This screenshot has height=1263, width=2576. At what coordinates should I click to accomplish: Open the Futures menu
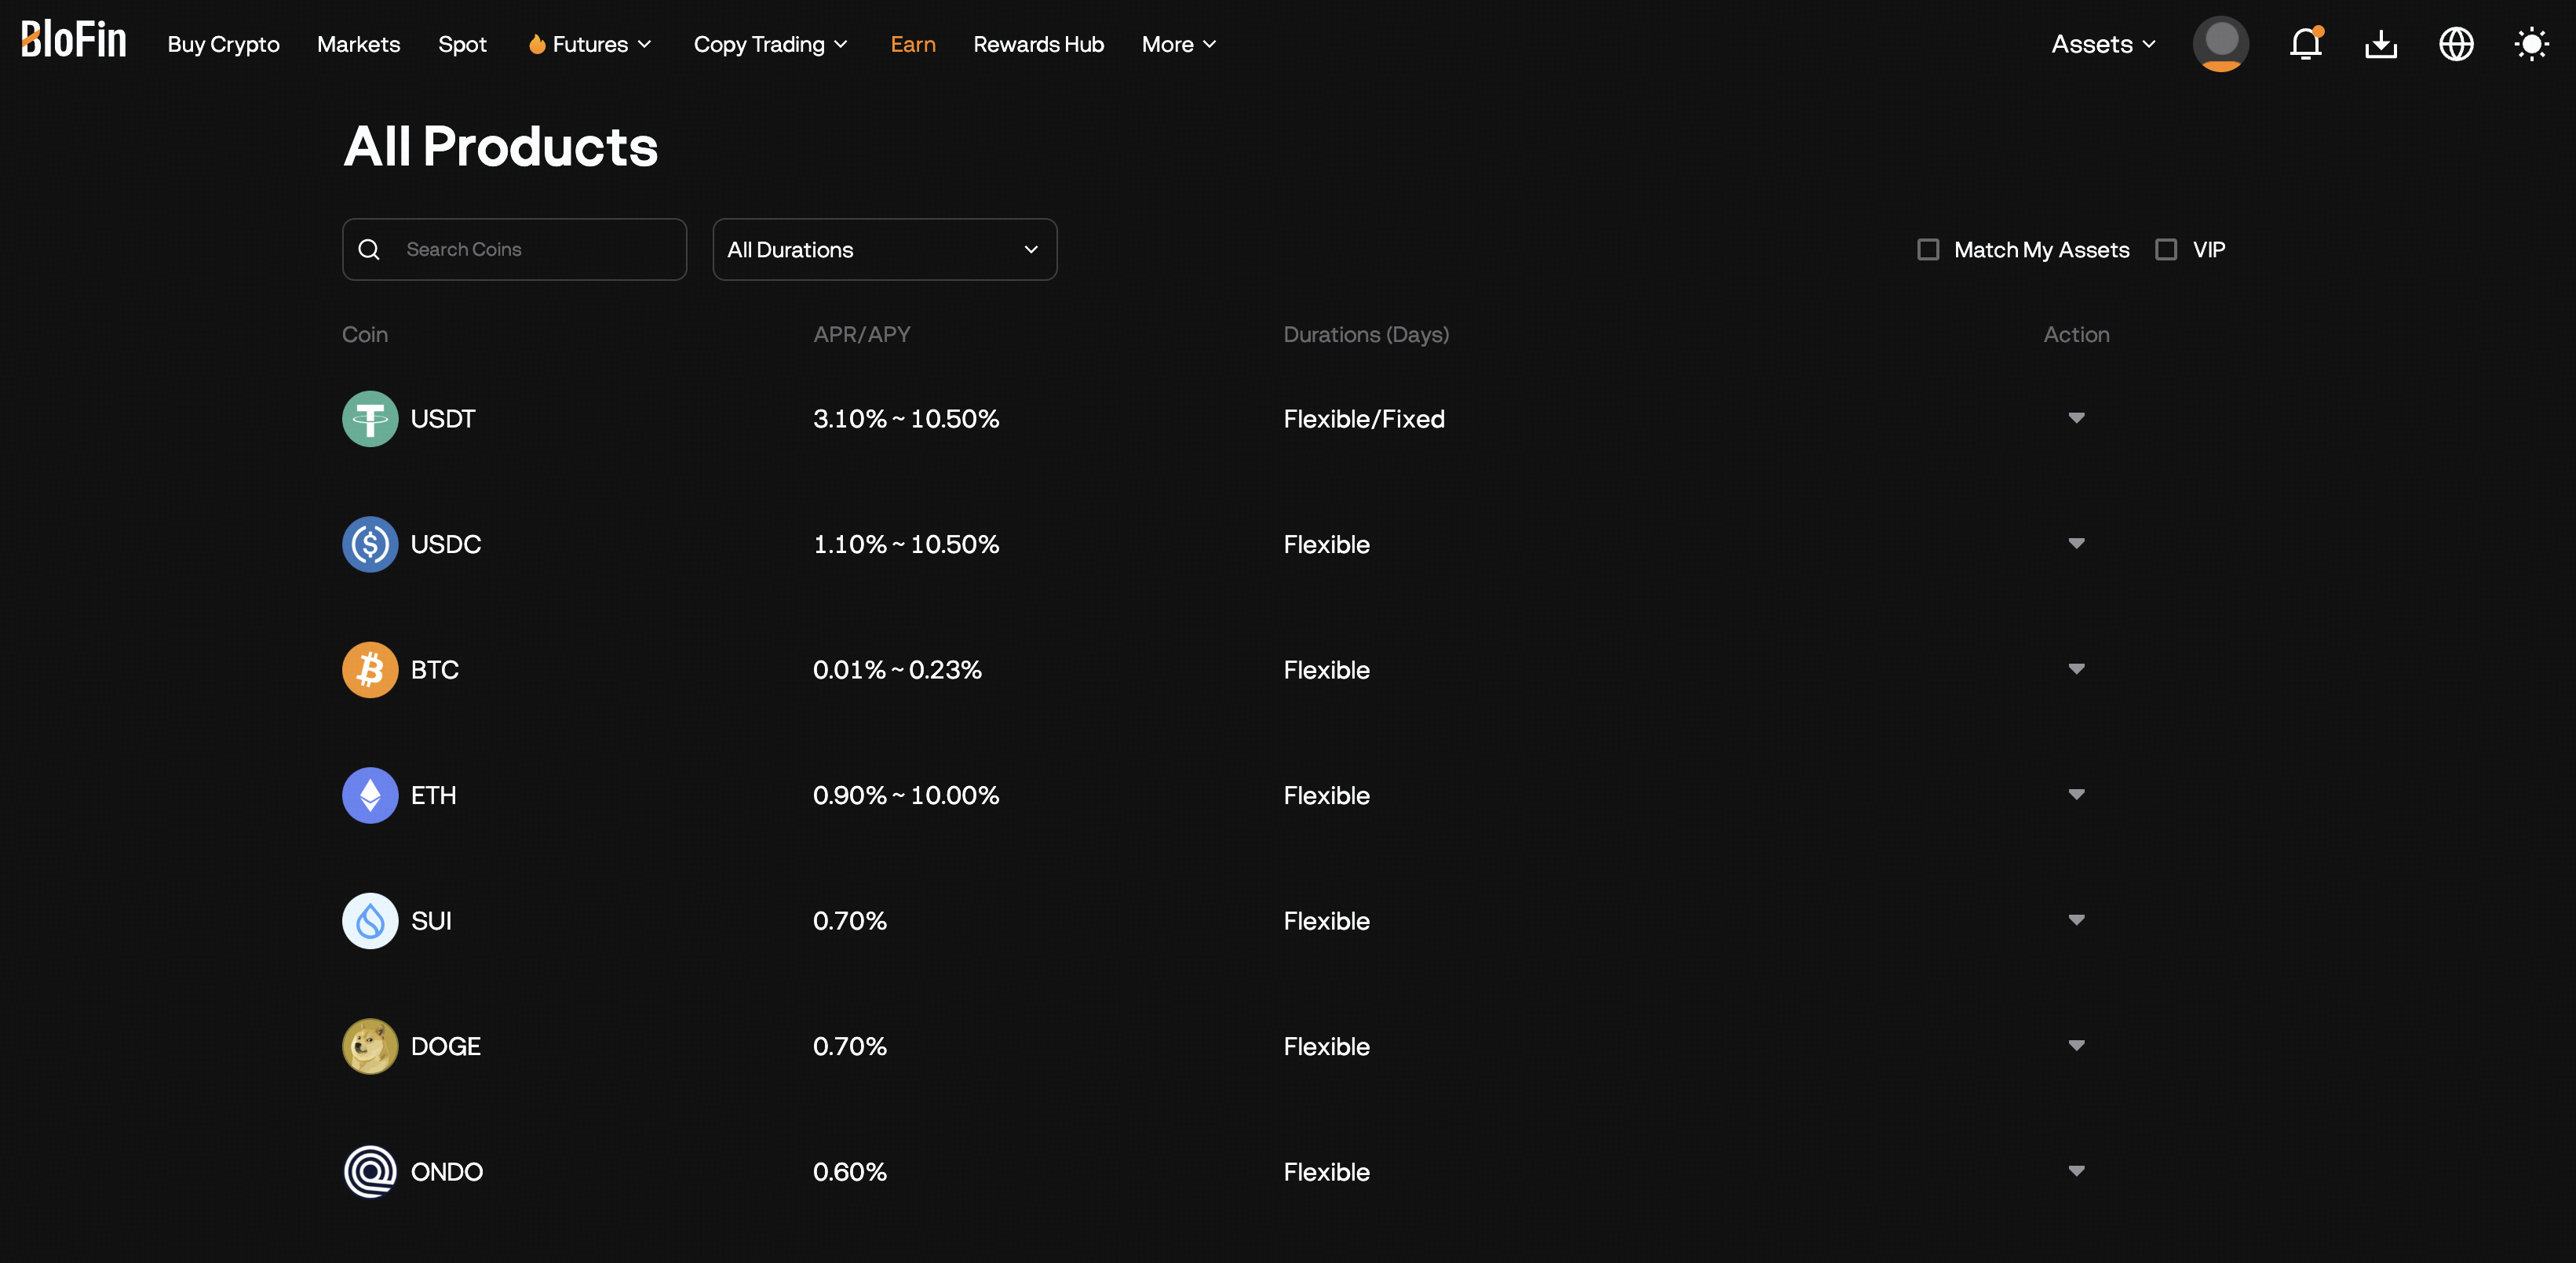click(x=590, y=44)
